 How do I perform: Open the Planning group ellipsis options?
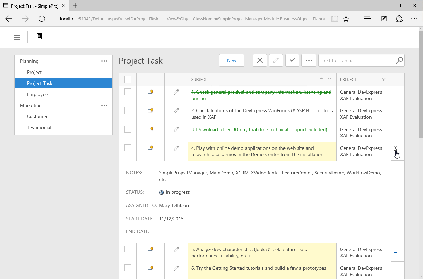[x=104, y=61]
